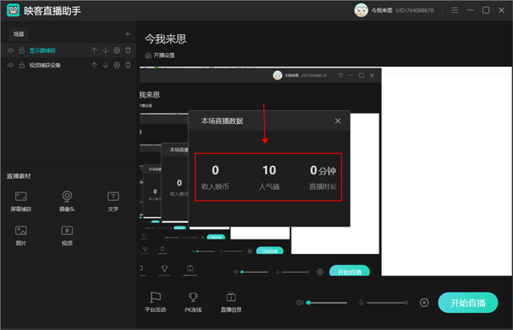This screenshot has width=513, height=330.
Task: Add 摄像头 camera material
Action: 67,201
